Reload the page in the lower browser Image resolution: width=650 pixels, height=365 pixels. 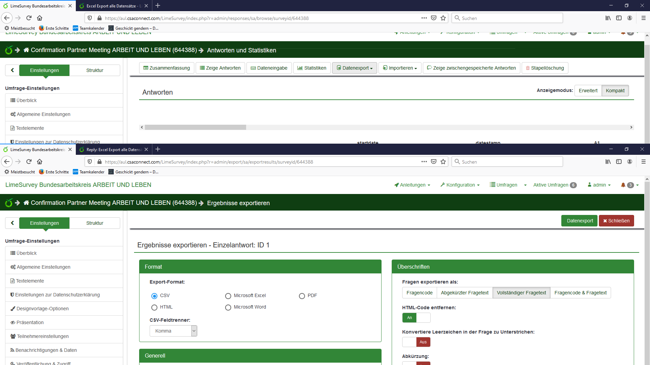29,162
